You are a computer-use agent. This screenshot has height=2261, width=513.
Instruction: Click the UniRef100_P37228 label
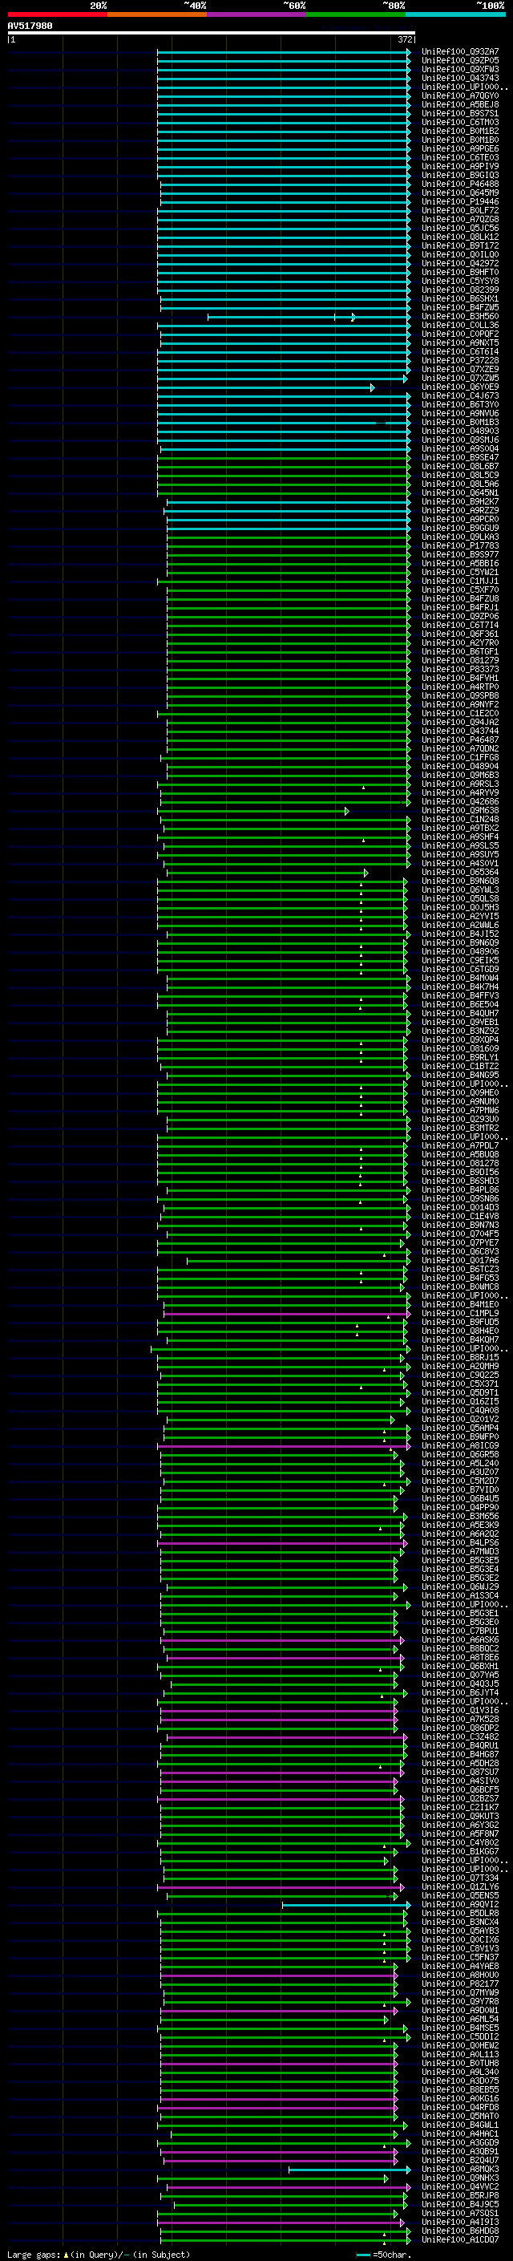[x=460, y=361]
